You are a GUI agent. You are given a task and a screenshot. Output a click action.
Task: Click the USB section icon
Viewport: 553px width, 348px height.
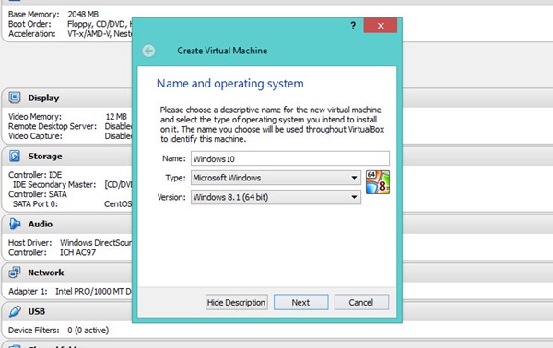tap(15, 311)
